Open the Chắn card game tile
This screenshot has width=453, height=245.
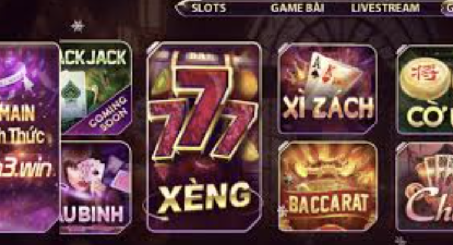tap(425, 187)
